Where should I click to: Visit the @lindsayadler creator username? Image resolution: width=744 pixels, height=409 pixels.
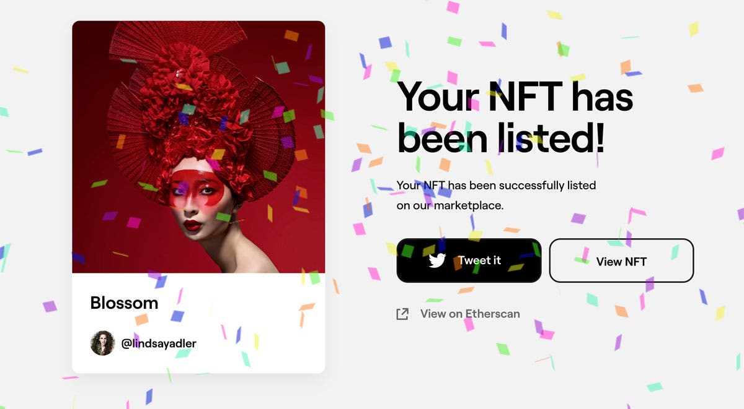tap(159, 343)
